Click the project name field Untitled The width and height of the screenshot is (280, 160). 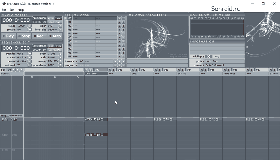click(x=225, y=61)
